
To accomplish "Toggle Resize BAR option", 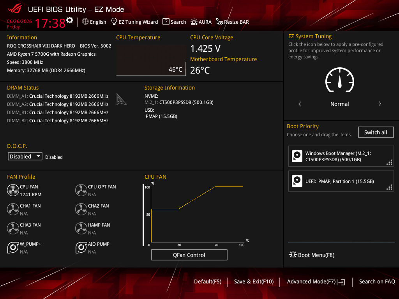I will click(x=232, y=22).
